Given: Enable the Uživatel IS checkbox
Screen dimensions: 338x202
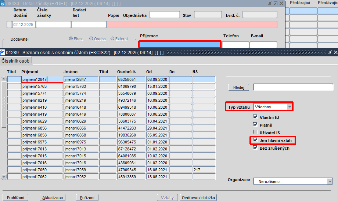Looking at the screenshot, I should click(x=255, y=132).
